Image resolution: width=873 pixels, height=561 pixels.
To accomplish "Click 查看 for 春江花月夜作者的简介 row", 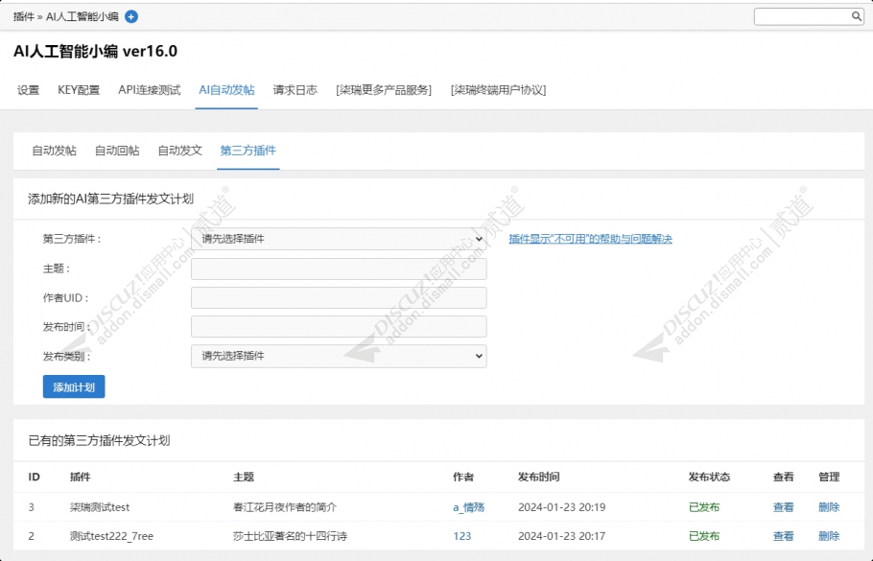I will pyautogui.click(x=784, y=507).
